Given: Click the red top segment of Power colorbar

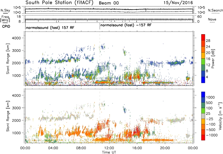Looking at the screenshot, I should (x=203, y=37).
